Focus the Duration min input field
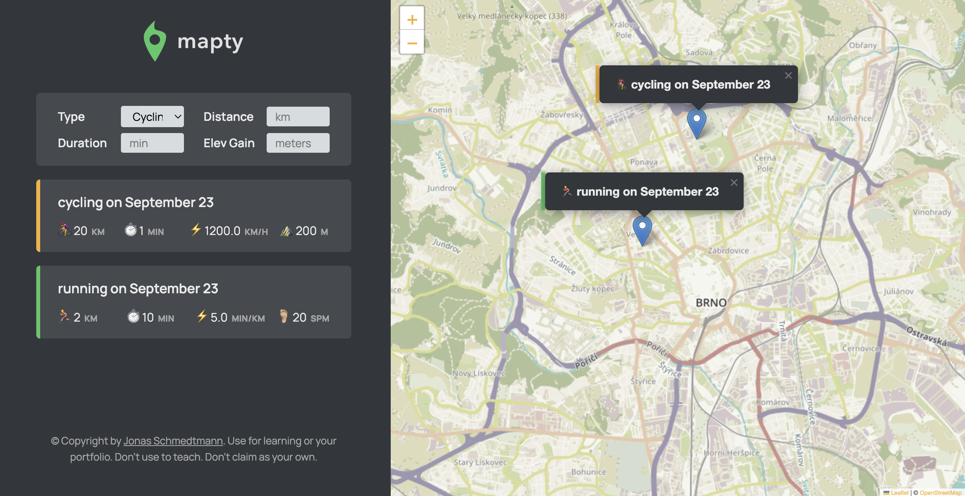This screenshot has height=496, width=965. (x=152, y=143)
